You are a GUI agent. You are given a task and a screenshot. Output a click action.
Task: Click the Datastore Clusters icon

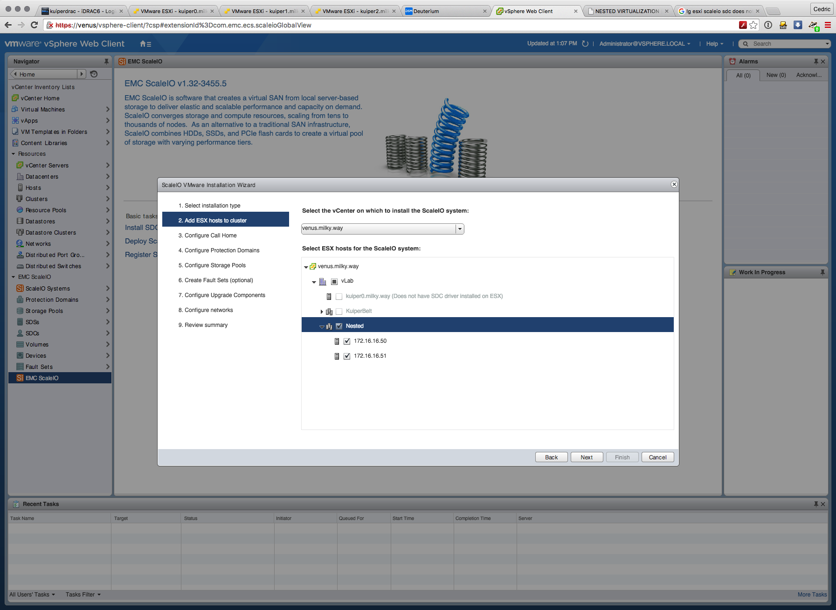point(20,233)
